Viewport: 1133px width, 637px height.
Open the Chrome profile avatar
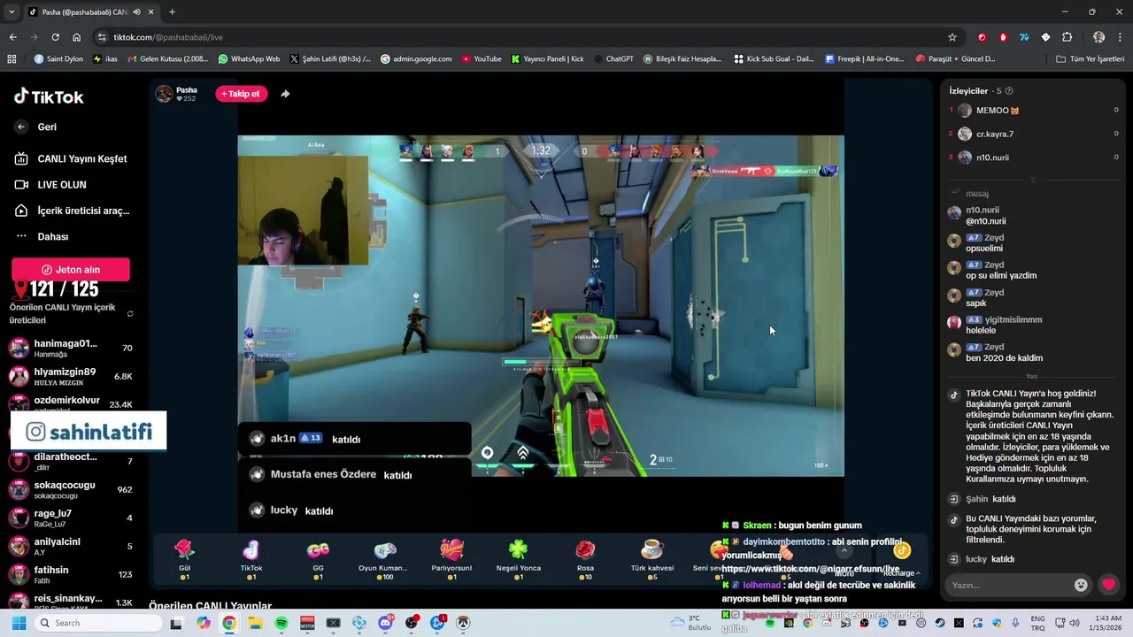click(x=1098, y=37)
